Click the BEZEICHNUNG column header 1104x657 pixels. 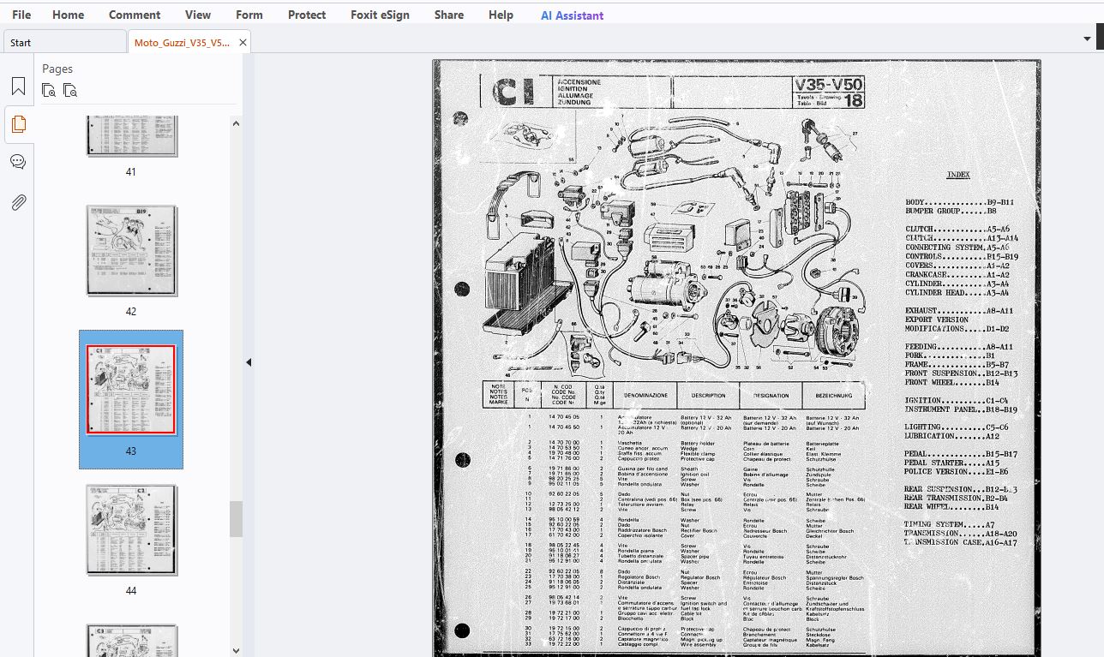[833, 396]
